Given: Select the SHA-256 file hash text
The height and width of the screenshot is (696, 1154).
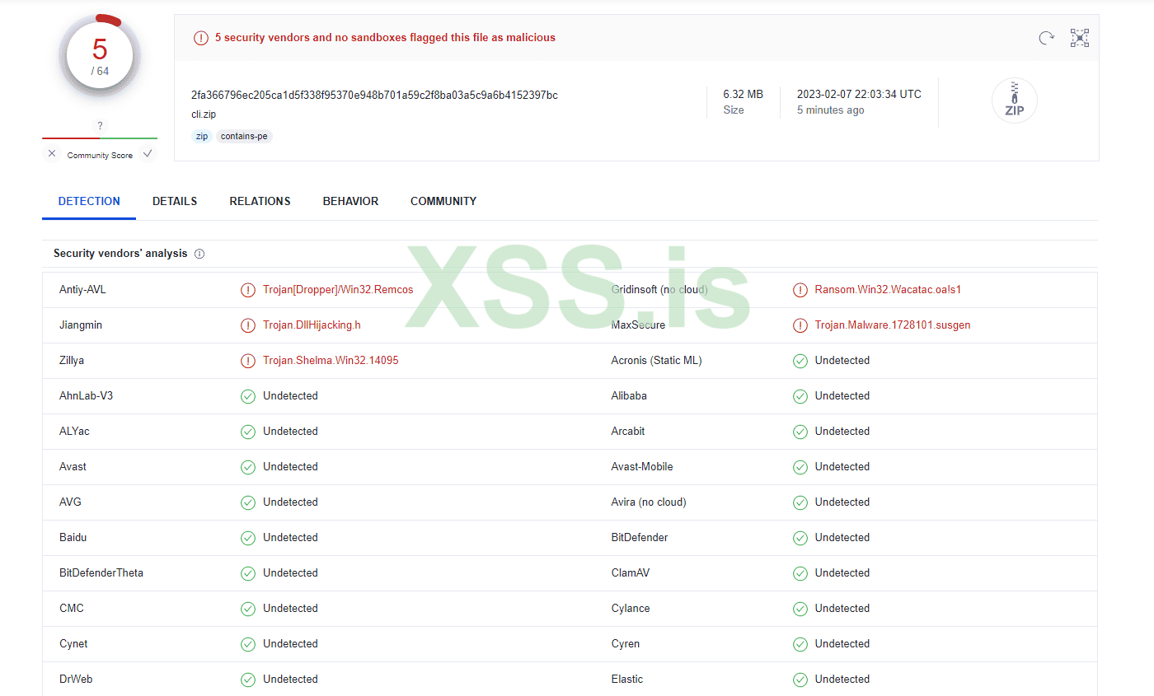Looking at the screenshot, I should [374, 95].
